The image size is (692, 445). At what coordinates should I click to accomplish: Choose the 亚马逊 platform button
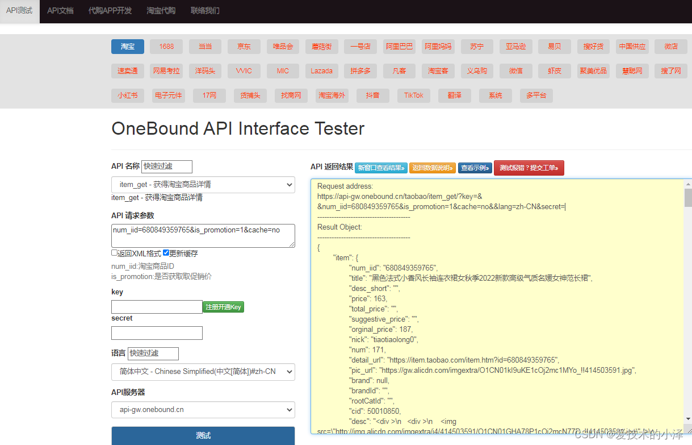[516, 47]
